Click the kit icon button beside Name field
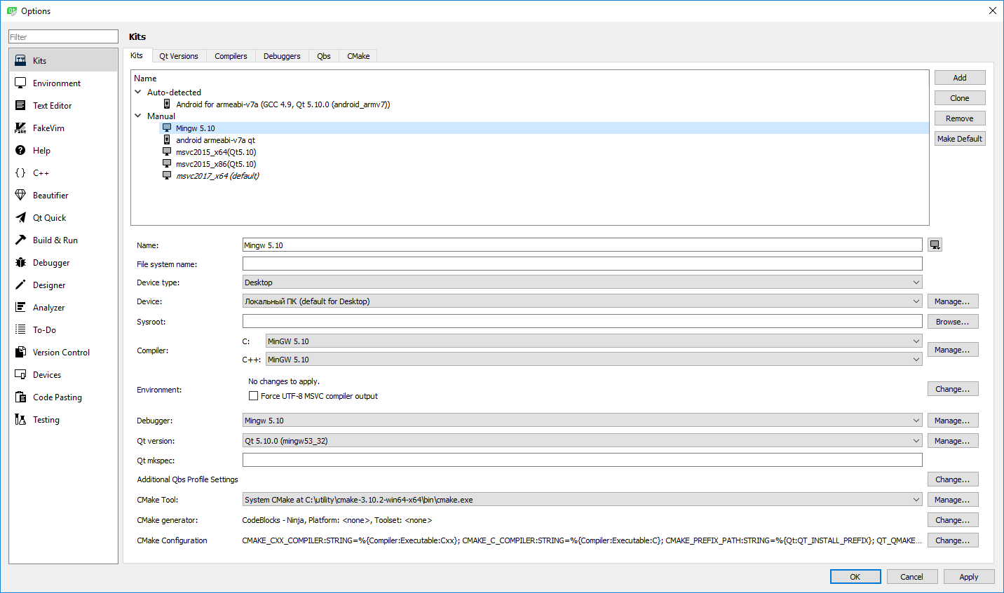The image size is (1004, 593). tap(935, 245)
